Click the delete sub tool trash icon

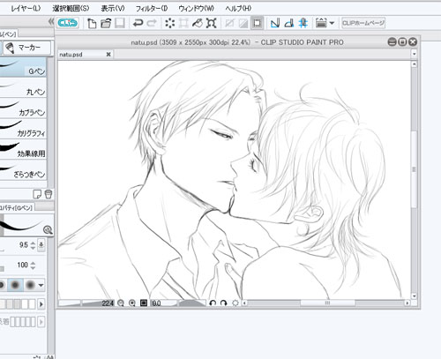tap(49, 194)
